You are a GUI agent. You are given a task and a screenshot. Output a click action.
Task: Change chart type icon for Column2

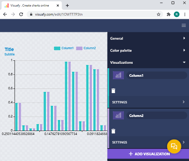118,115
